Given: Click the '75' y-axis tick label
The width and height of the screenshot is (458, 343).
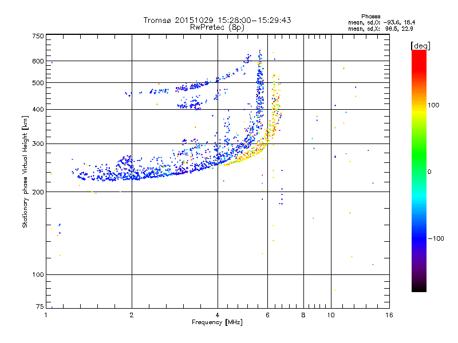Looking at the screenshot, I should click(x=40, y=306).
